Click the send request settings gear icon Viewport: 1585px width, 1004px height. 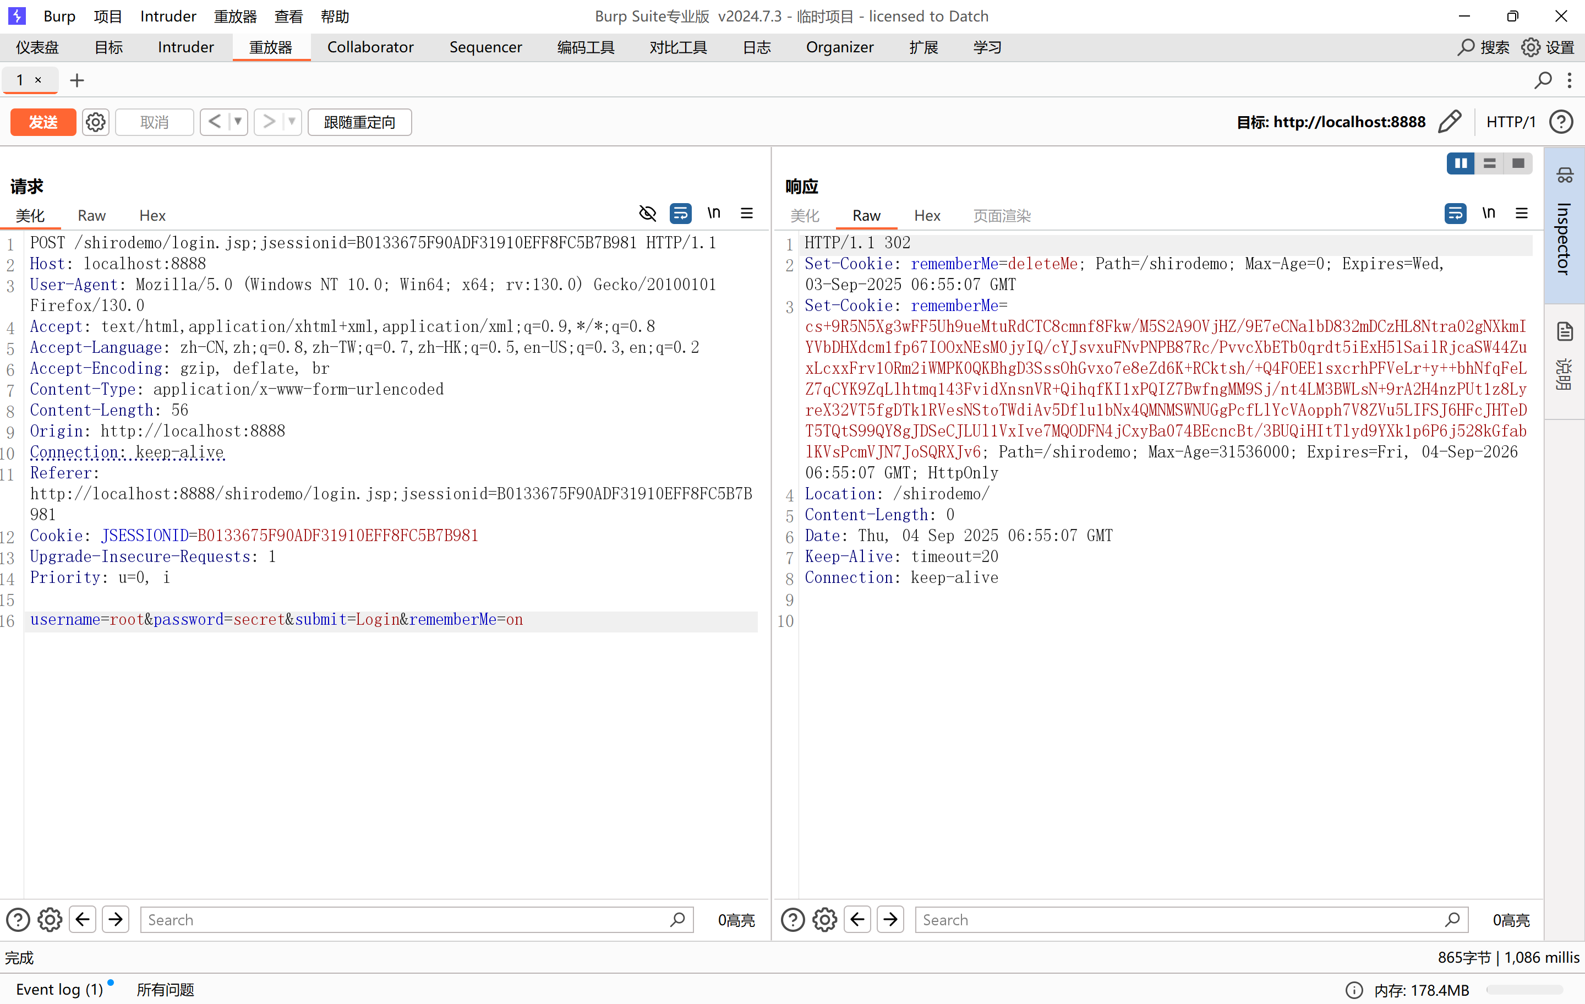tap(95, 122)
